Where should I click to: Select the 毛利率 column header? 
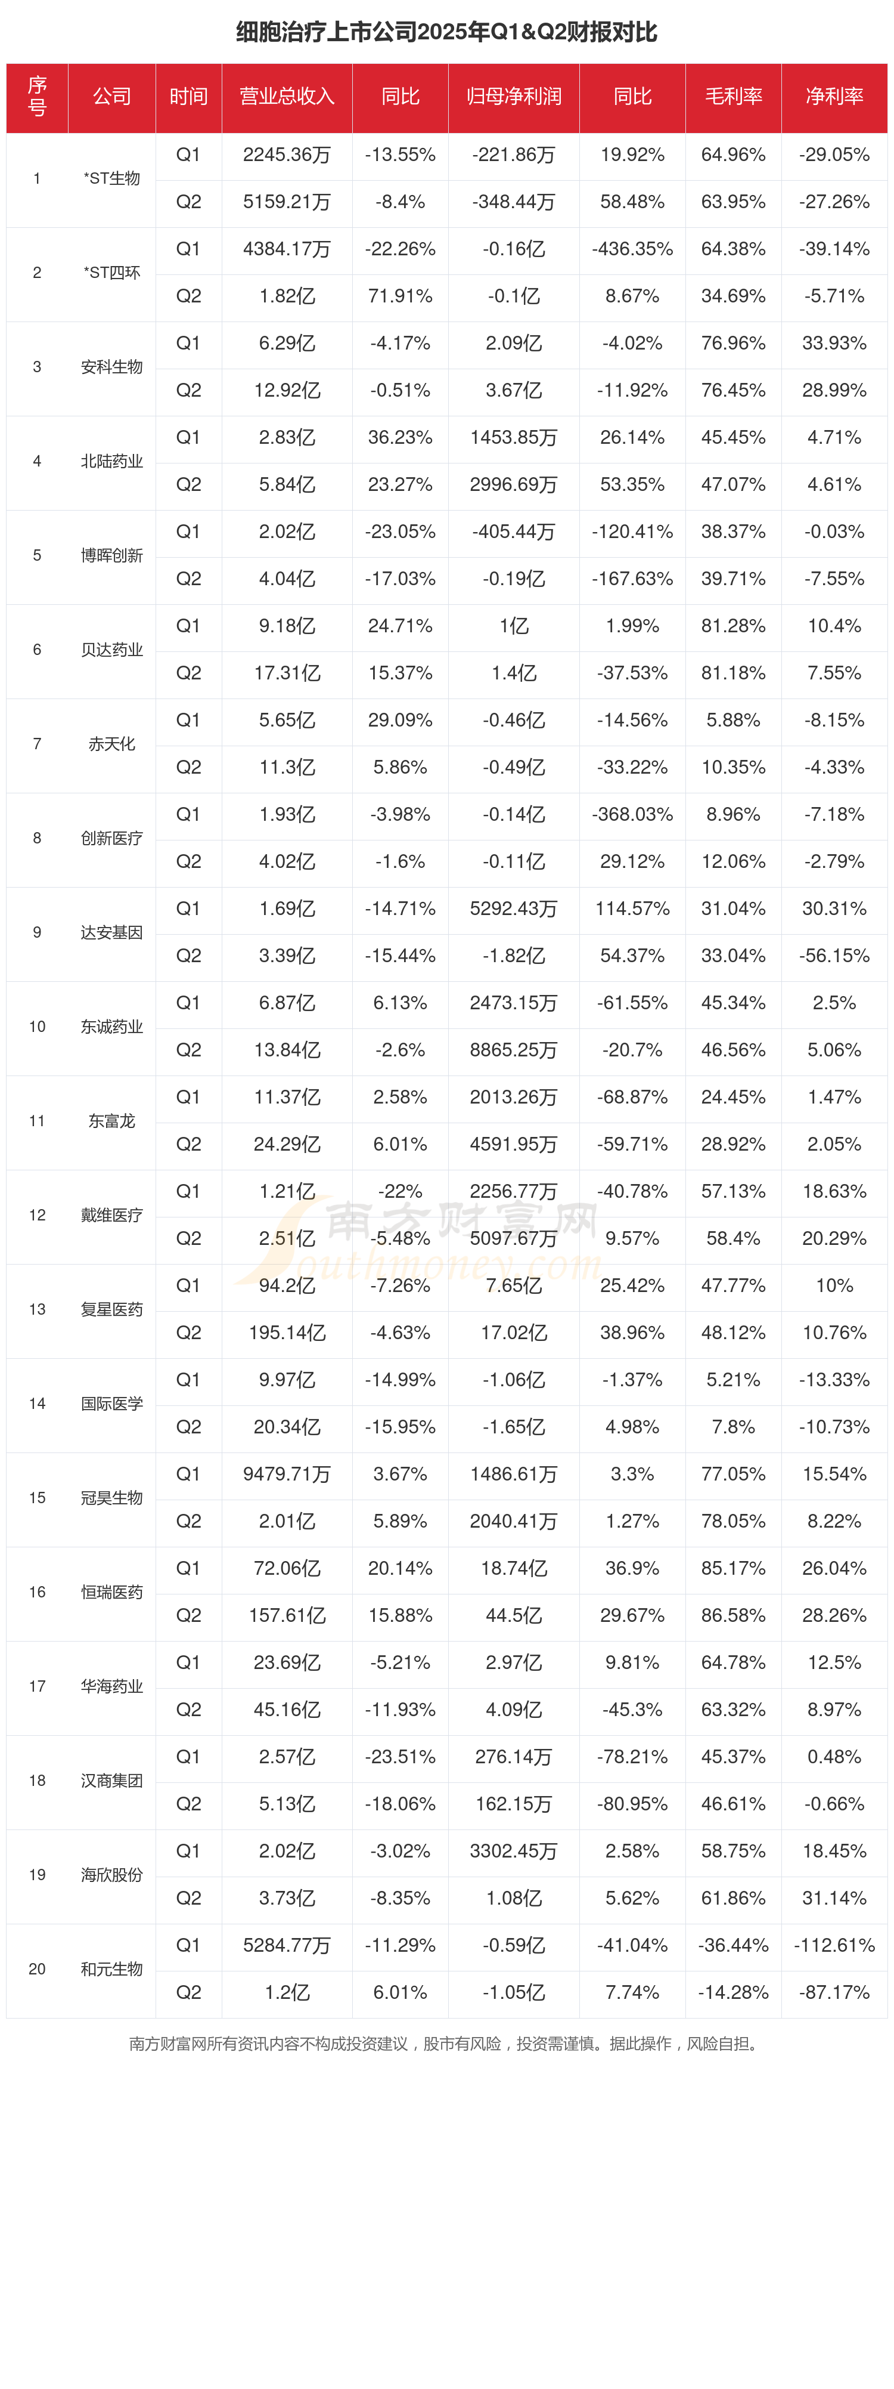(733, 97)
